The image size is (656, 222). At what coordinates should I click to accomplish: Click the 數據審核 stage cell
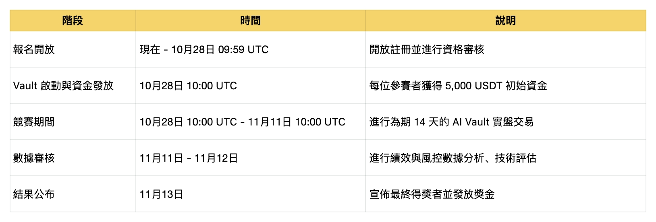click(34, 158)
